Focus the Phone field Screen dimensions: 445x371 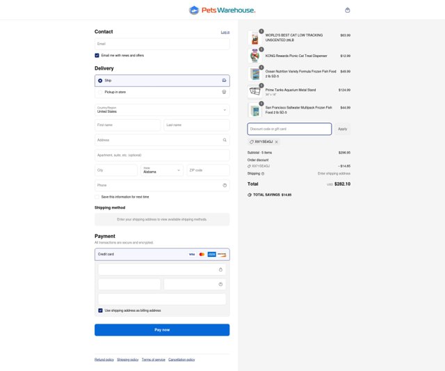162,185
